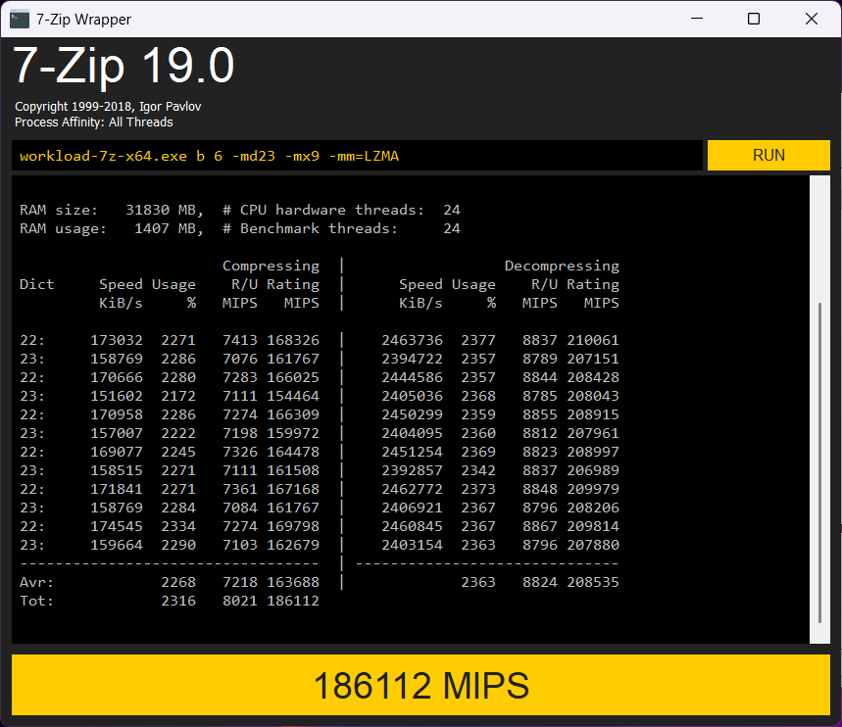
Task: Click decompressing speed value "2451254"
Action: point(413,452)
